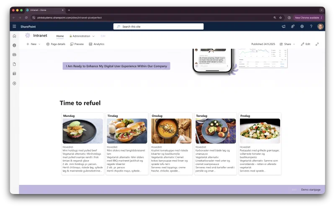Open the lists icon in left rail
The image size is (335, 207).
14,74
